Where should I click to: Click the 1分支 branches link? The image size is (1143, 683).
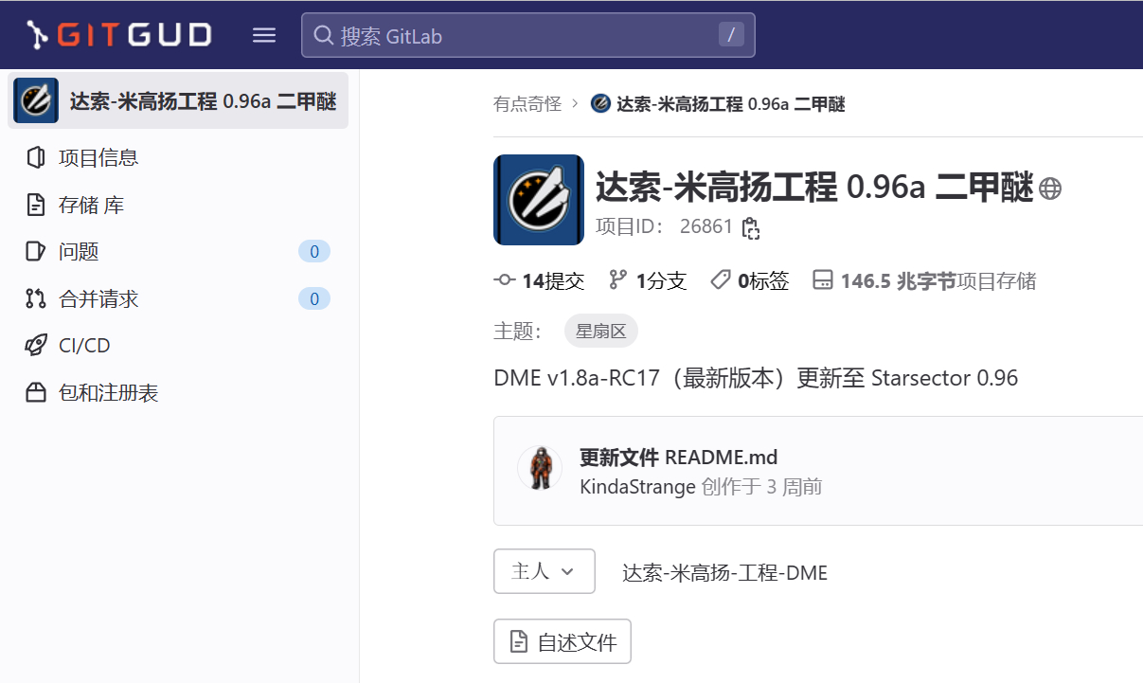660,279
